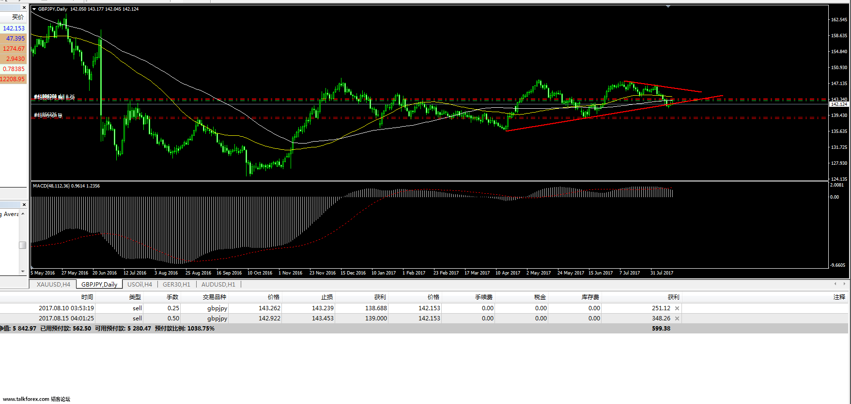Select the GBPJPY,Daily chart tab
This screenshot has height=404, width=851.
(x=99, y=285)
